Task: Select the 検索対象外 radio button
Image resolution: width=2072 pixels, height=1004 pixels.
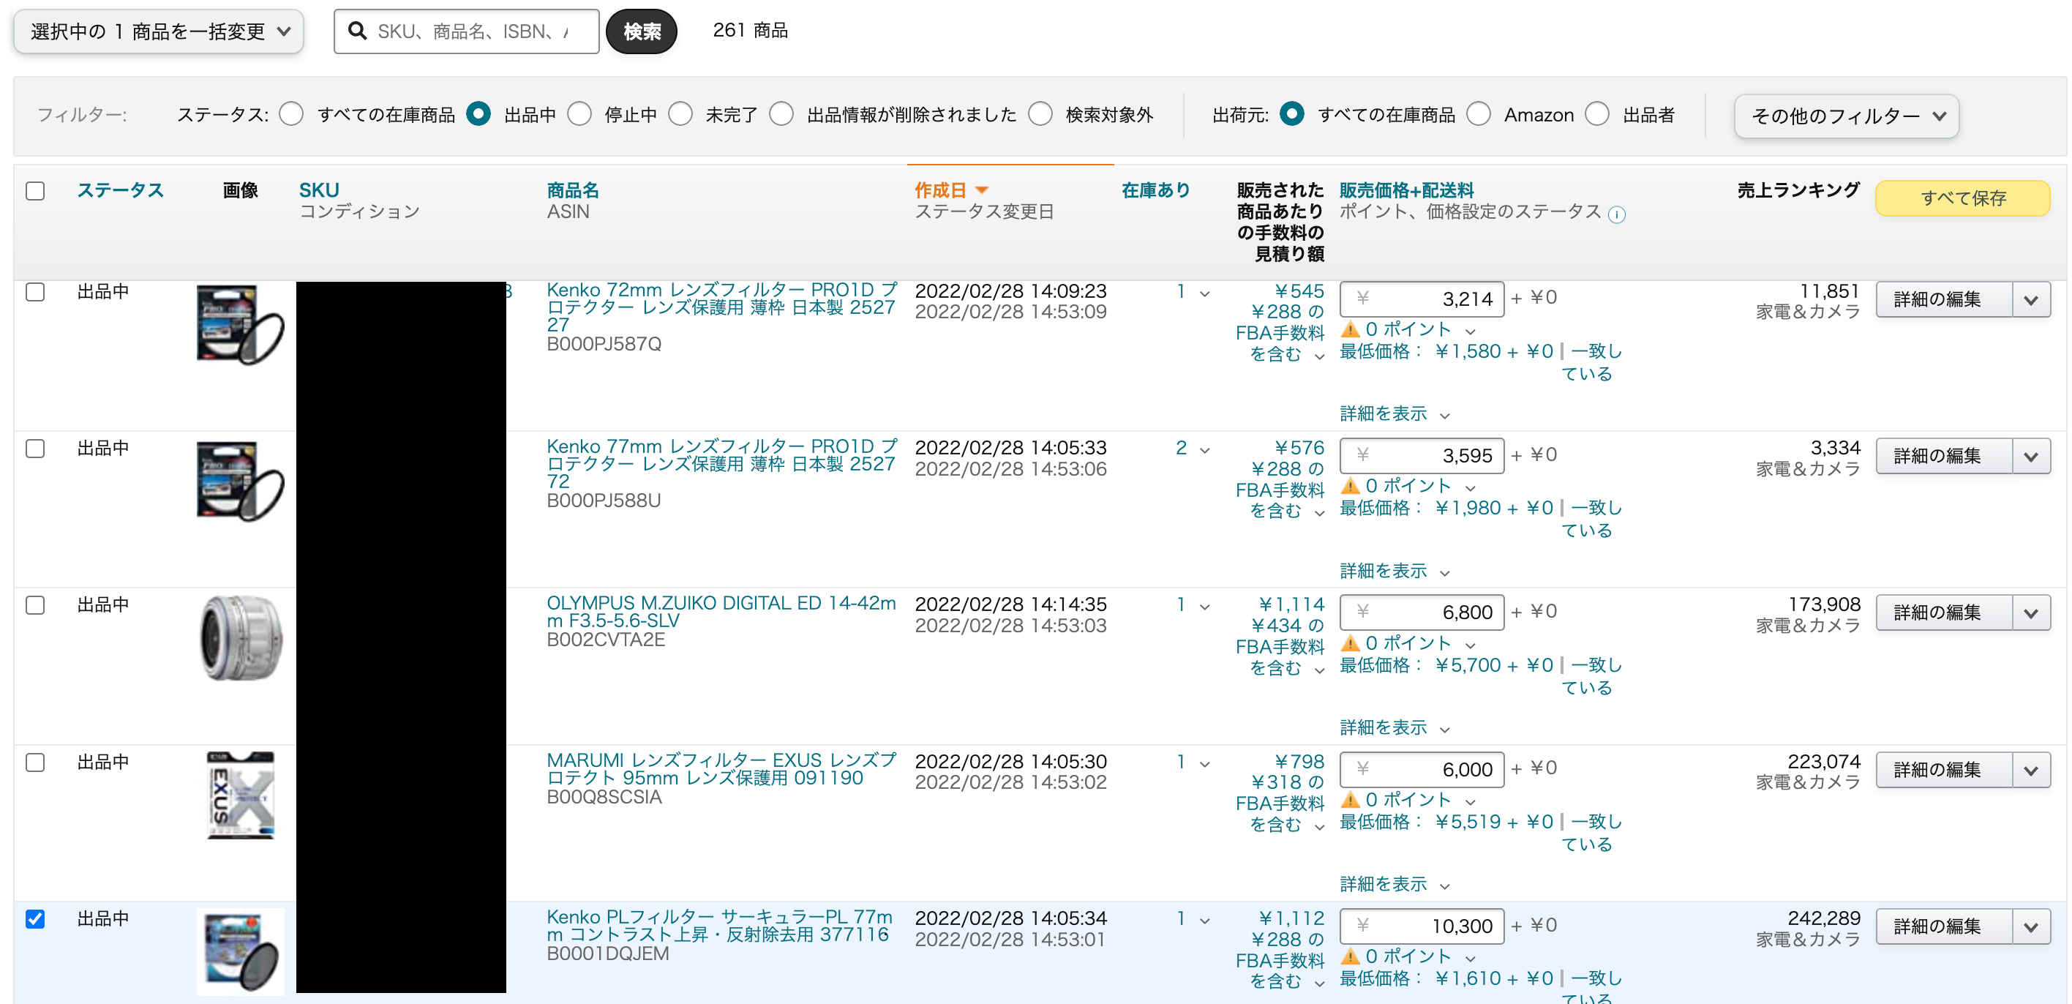Action: pos(1040,114)
